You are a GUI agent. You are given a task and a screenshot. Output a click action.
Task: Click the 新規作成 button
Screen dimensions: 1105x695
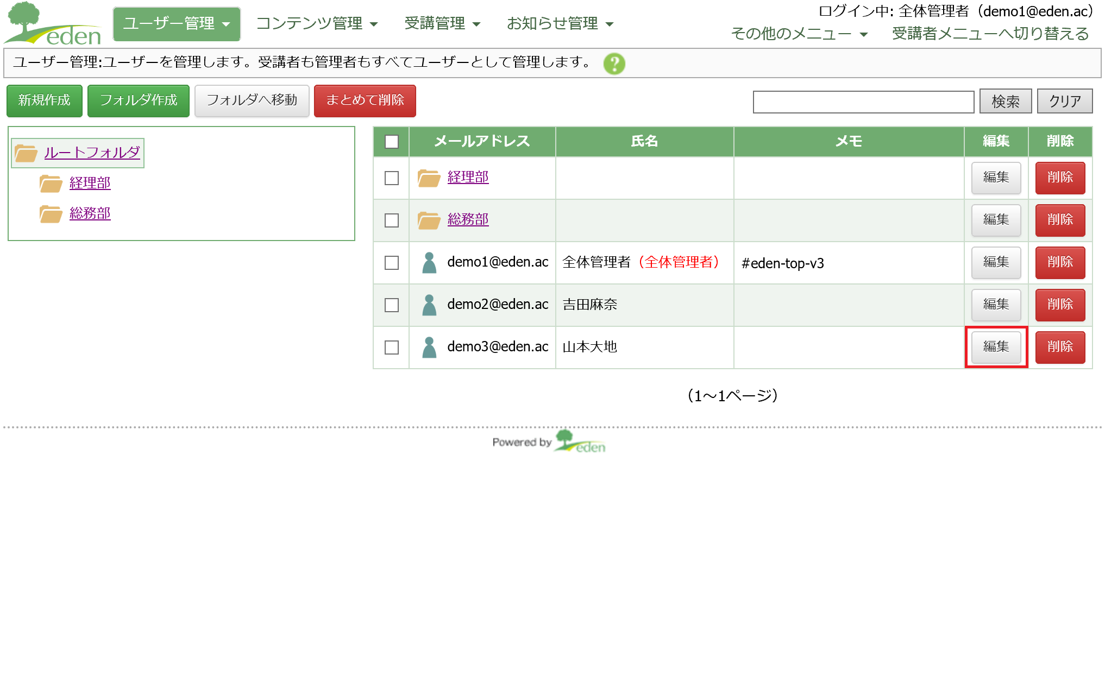tap(44, 100)
